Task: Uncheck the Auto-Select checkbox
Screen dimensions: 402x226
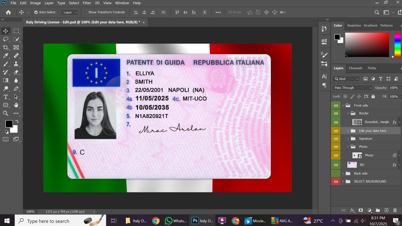Action: [36, 12]
